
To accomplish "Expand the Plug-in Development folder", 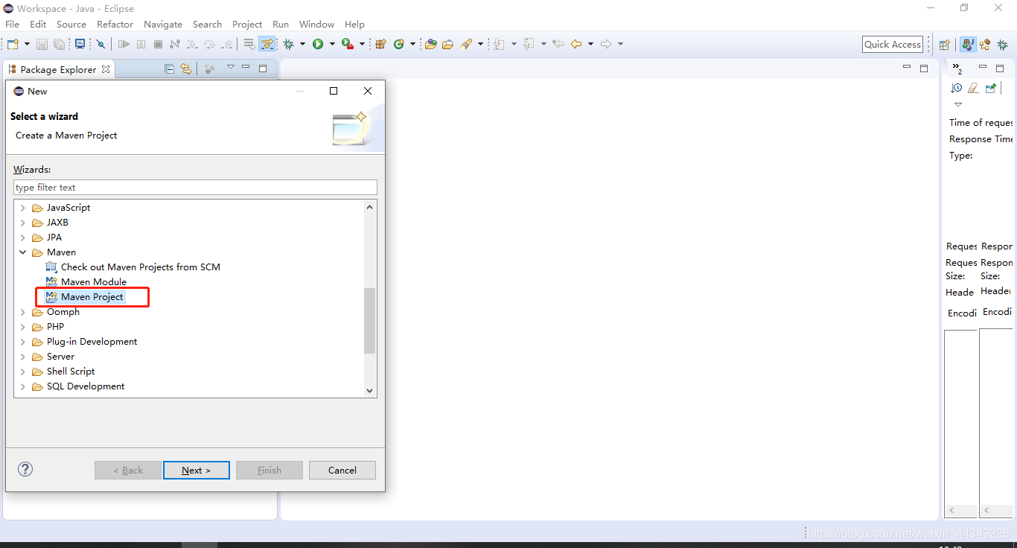I will [x=23, y=342].
